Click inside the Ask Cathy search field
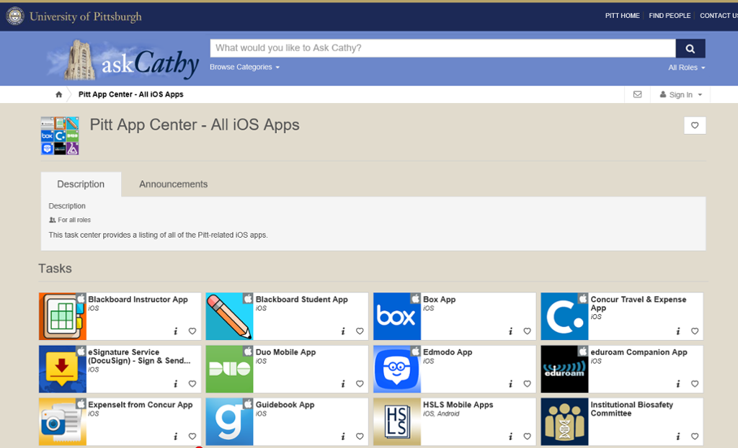738x448 pixels. [440, 48]
